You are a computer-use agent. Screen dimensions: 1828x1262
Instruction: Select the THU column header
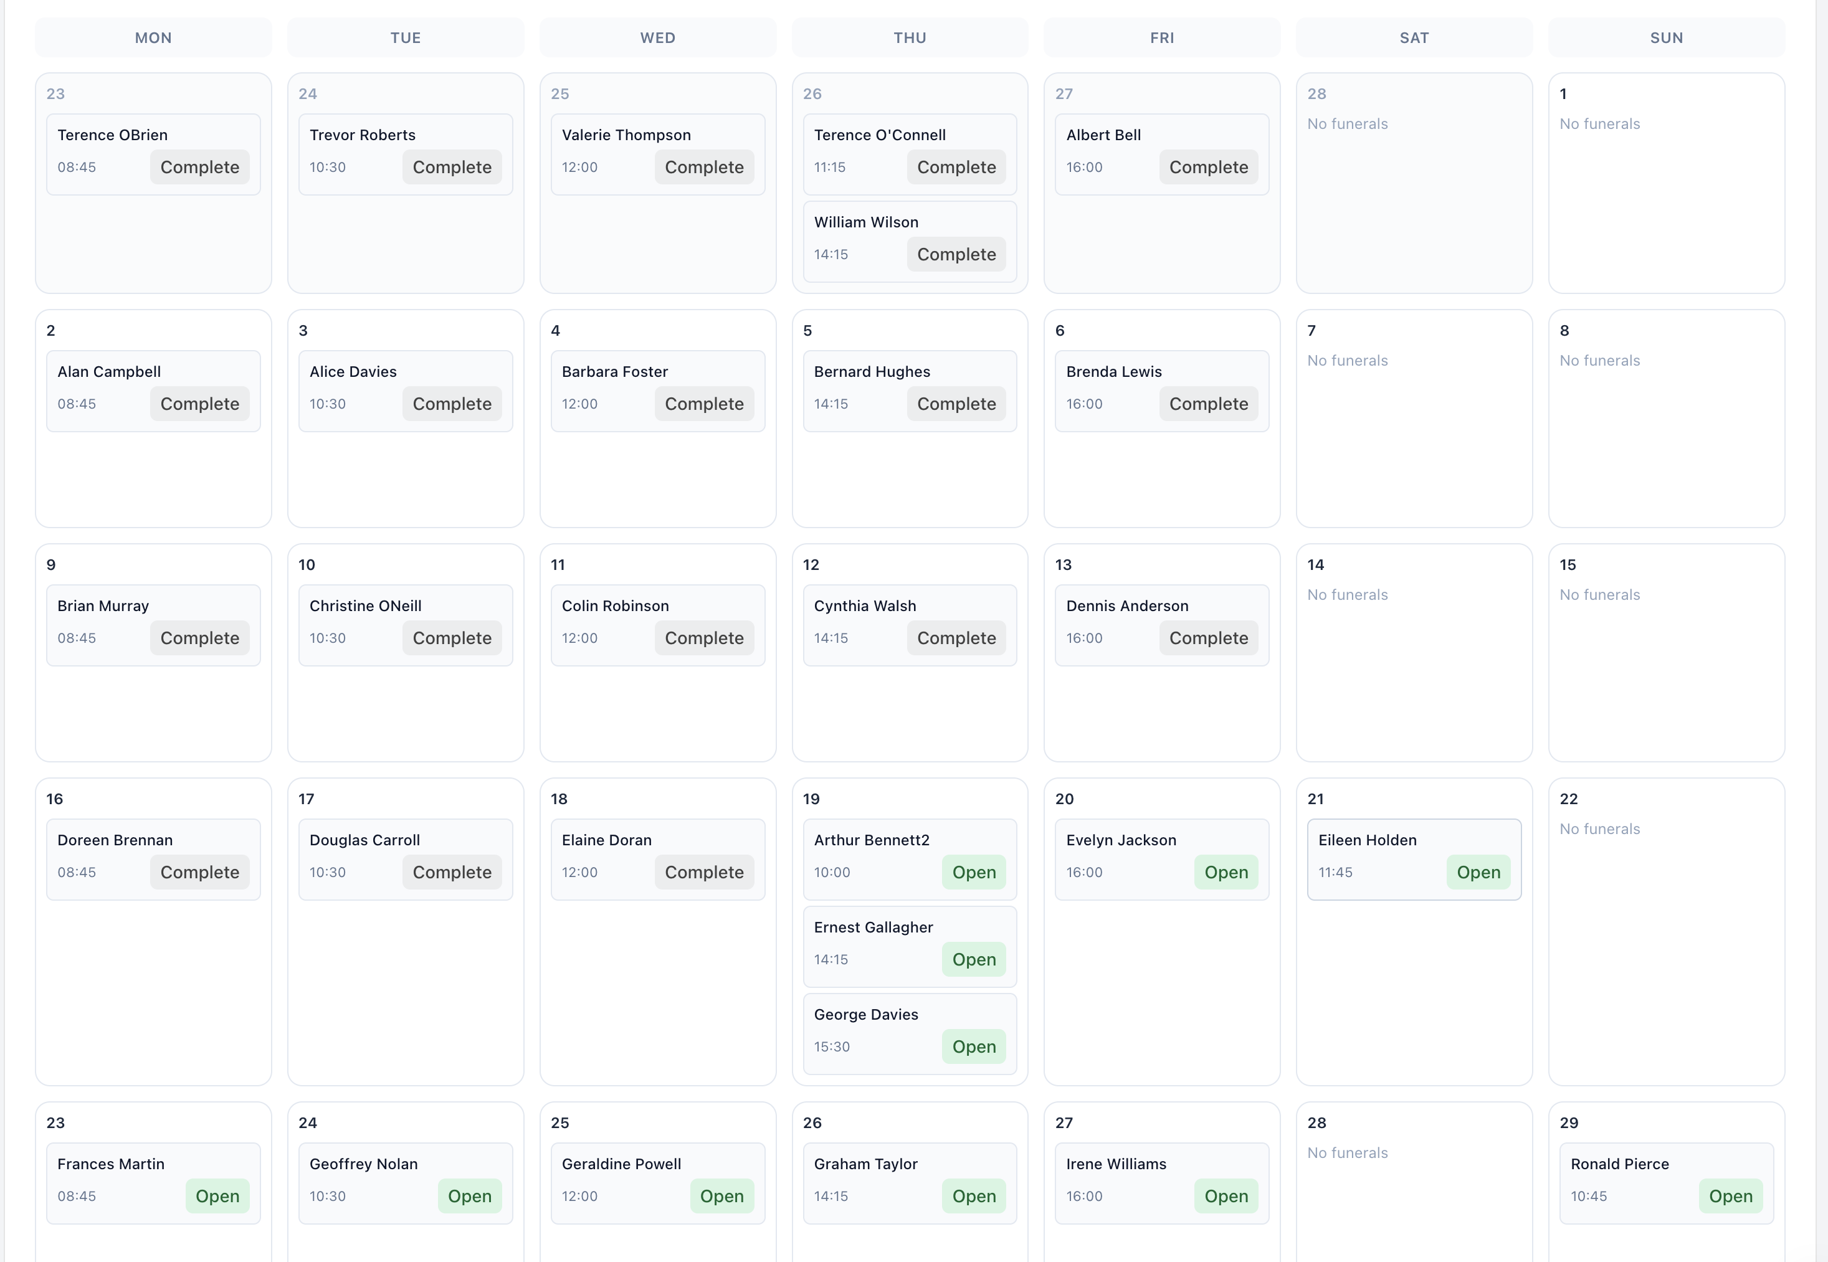point(909,37)
